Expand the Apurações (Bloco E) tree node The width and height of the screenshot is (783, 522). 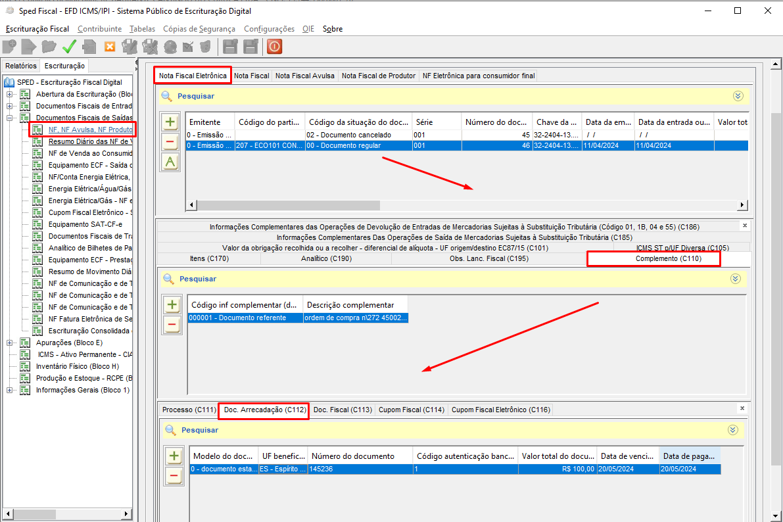pyautogui.click(x=10, y=343)
